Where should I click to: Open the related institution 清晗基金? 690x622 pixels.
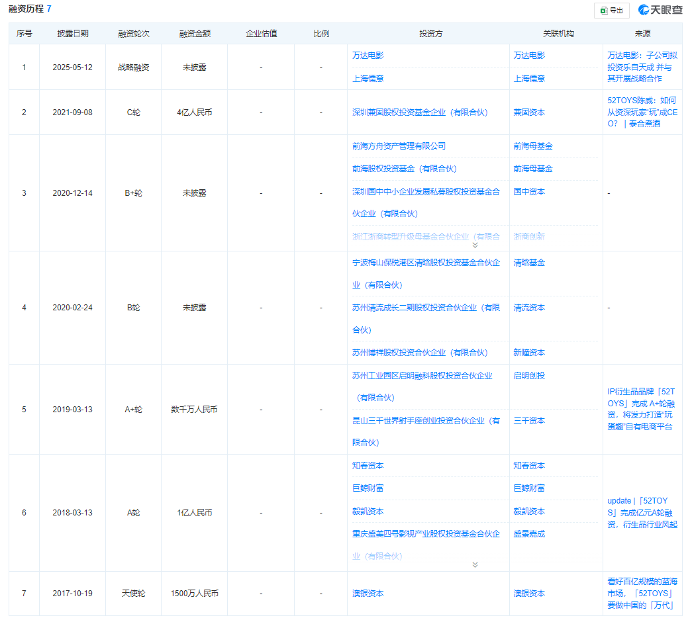coord(529,263)
